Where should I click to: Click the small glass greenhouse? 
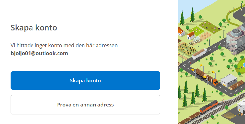click(196, 40)
